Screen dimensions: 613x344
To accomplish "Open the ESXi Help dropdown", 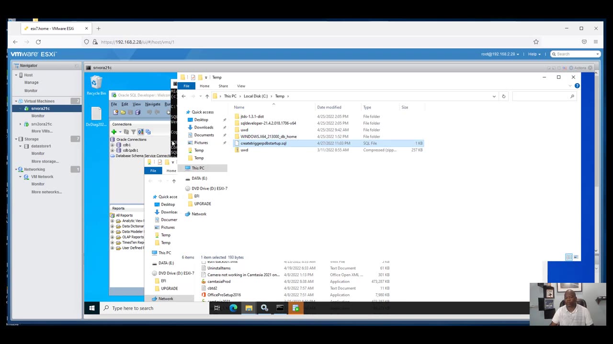I will [534, 54].
